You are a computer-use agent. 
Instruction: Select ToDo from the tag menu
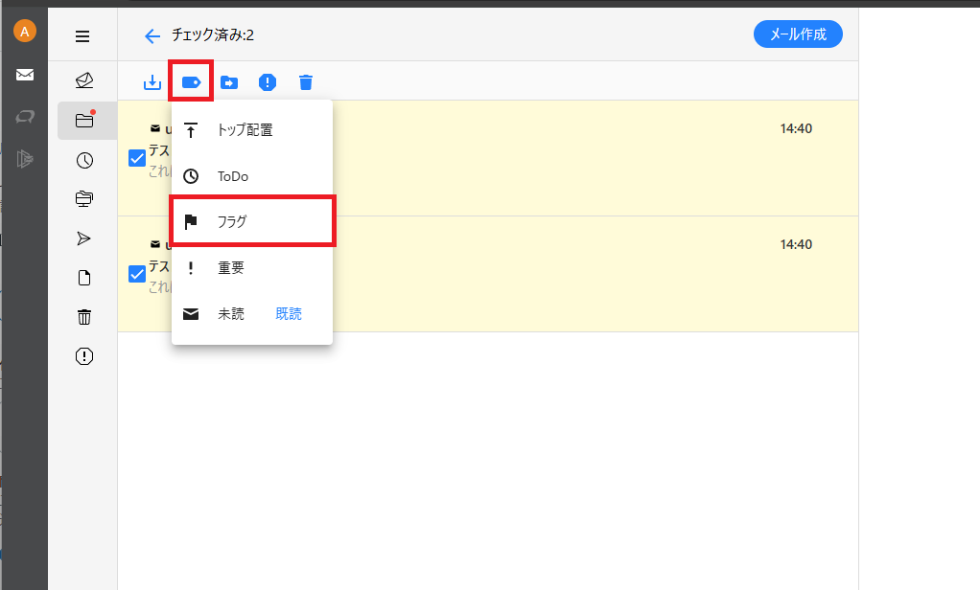click(x=252, y=176)
